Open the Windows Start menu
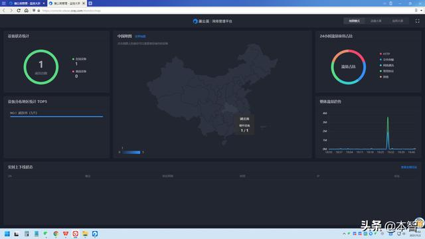The image size is (425, 239). (7, 234)
